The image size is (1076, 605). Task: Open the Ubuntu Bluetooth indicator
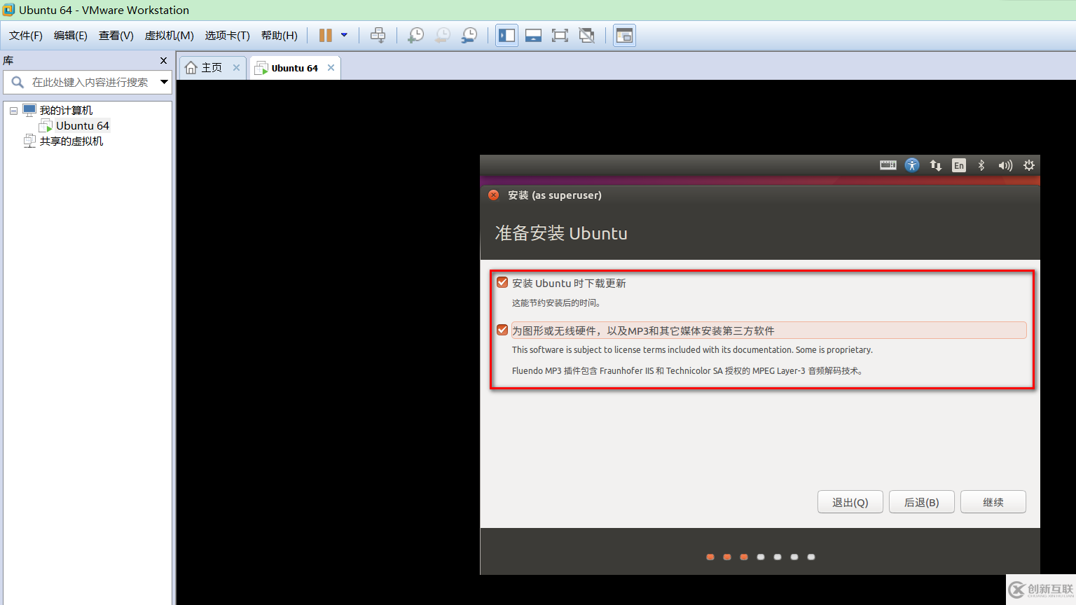pyautogui.click(x=981, y=165)
